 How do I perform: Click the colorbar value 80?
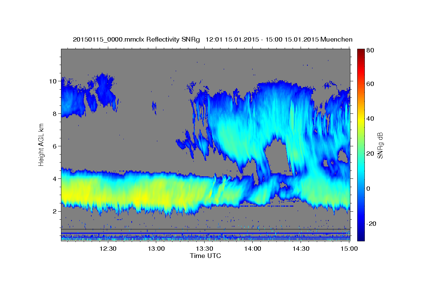pyautogui.click(x=370, y=51)
